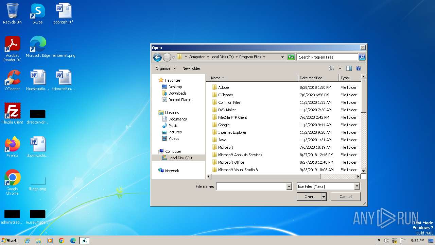This screenshot has width=435, height=245.
Task: Click the Cancel button
Action: point(346,197)
